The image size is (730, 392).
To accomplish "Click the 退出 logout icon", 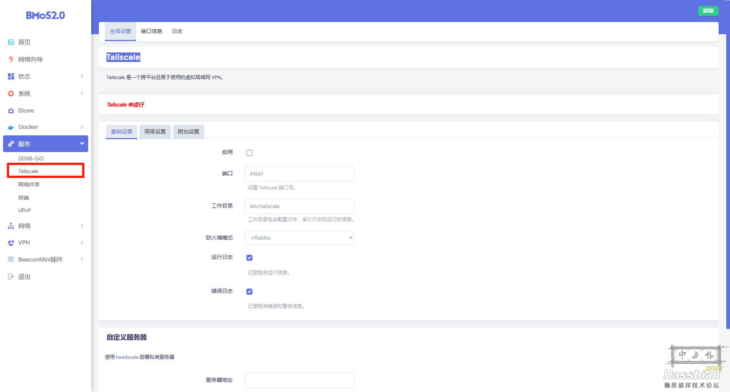I will tap(11, 276).
